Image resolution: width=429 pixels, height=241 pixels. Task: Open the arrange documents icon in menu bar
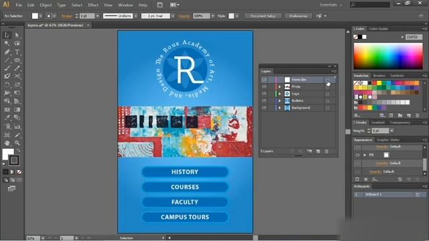coord(174,5)
